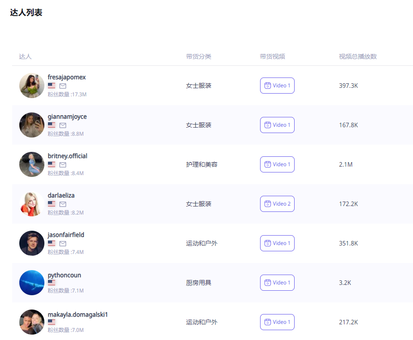Image resolution: width=413 pixels, height=340 pixels.
Task: Play Video 1 in the britney.official row
Action: 277,164
